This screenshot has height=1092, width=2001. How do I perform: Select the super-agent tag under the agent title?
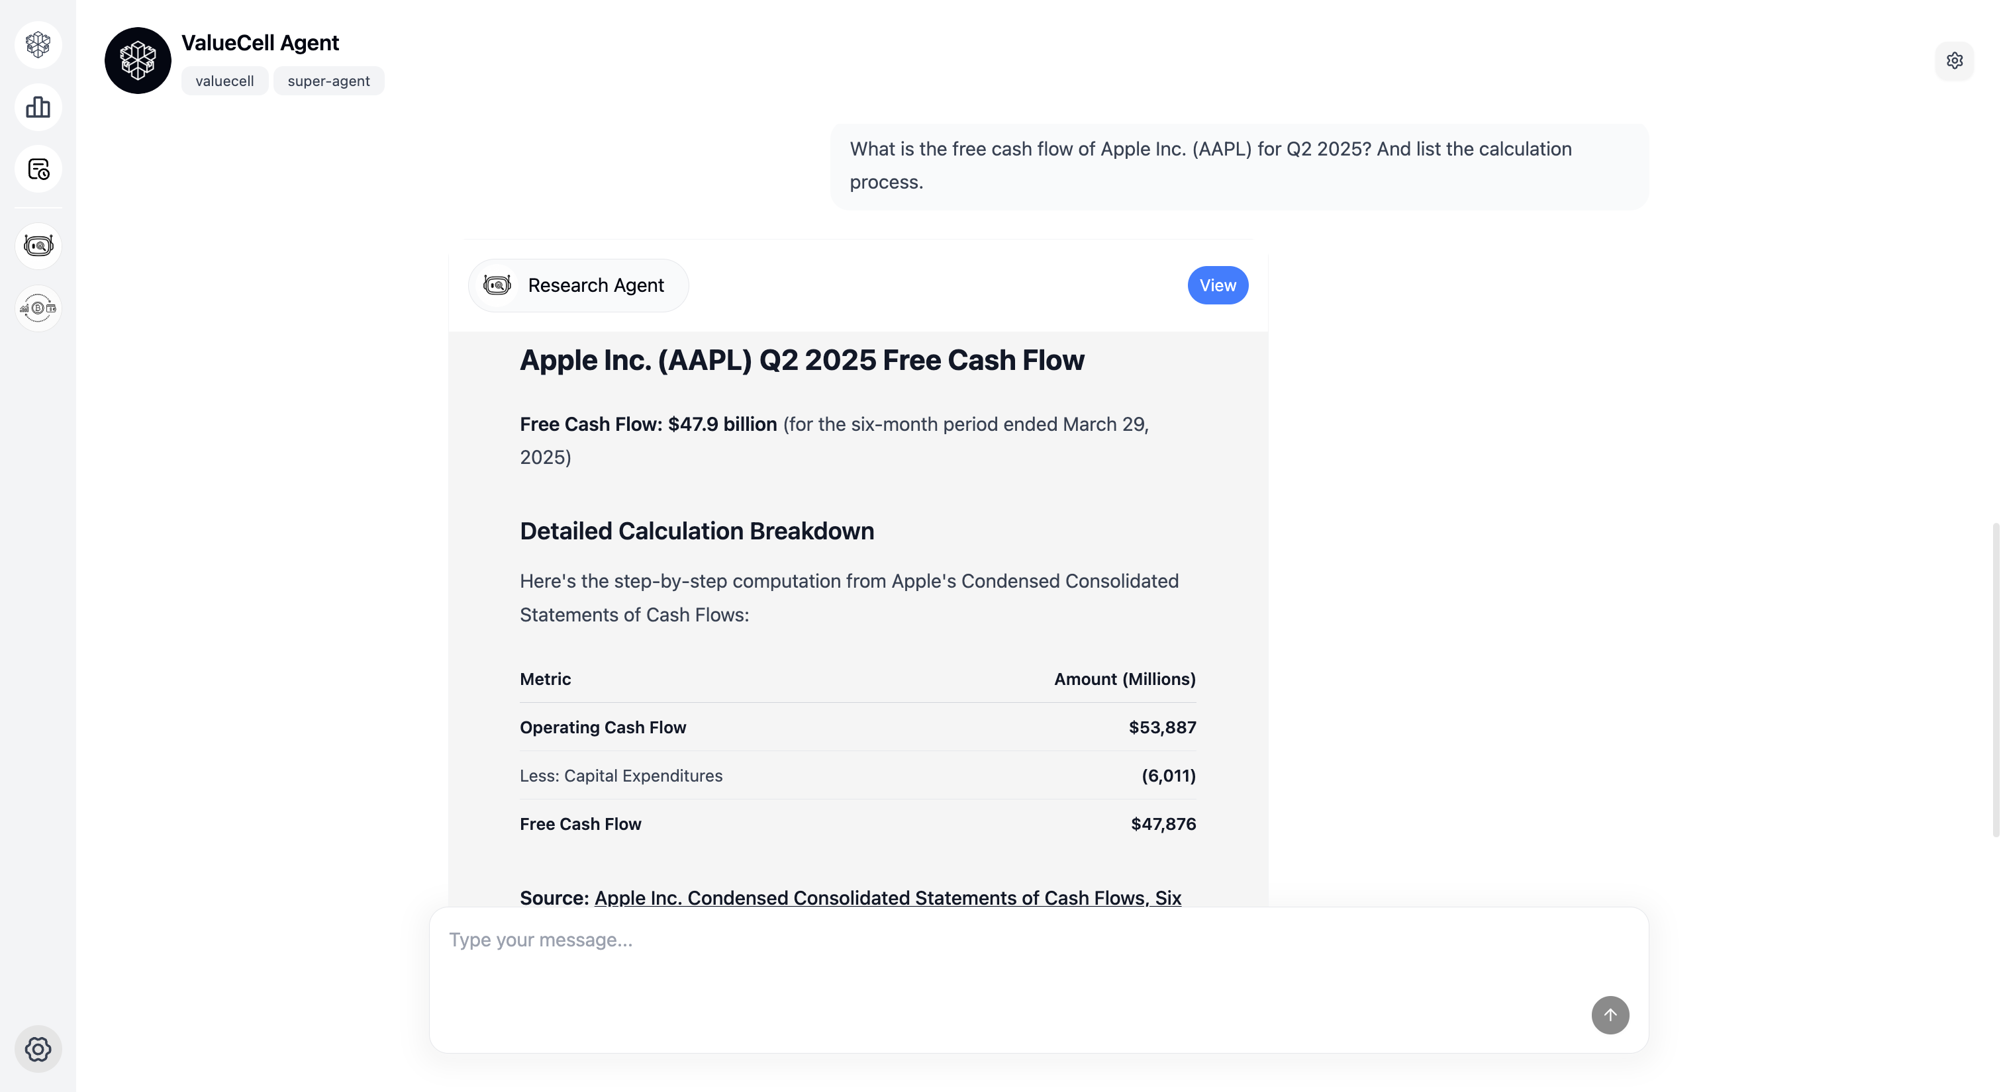coord(328,80)
